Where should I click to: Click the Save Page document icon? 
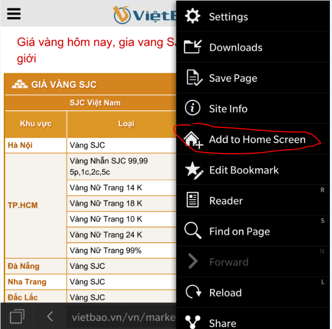(x=195, y=78)
